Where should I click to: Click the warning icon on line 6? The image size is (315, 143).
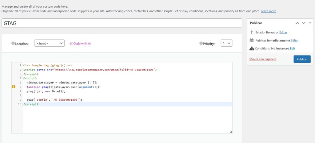pos(14,87)
